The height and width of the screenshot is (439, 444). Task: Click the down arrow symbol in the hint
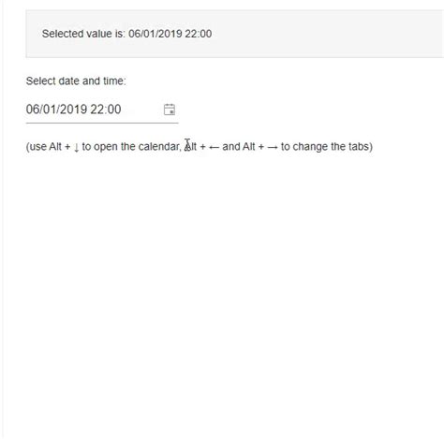click(x=77, y=147)
